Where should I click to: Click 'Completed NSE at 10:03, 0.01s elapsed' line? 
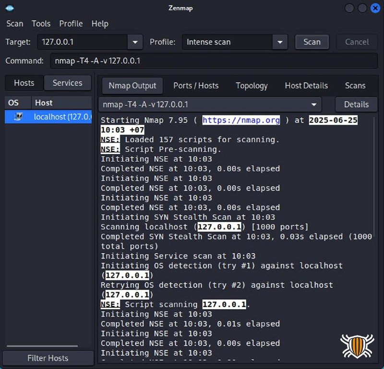tap(190, 324)
